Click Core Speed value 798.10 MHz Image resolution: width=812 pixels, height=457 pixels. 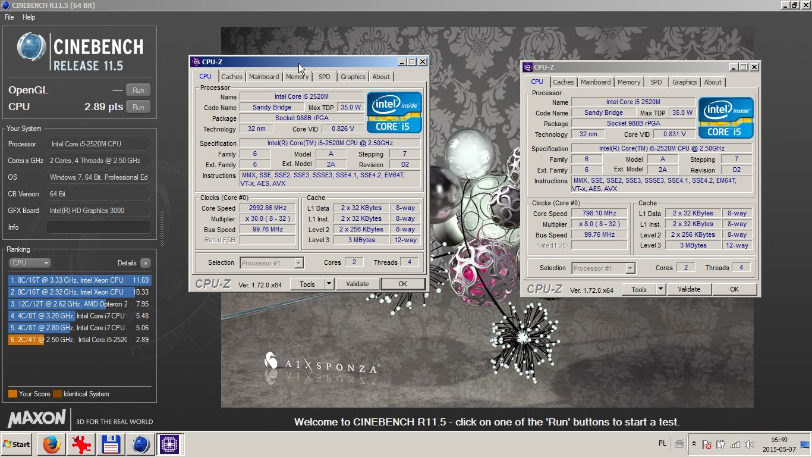(x=600, y=213)
